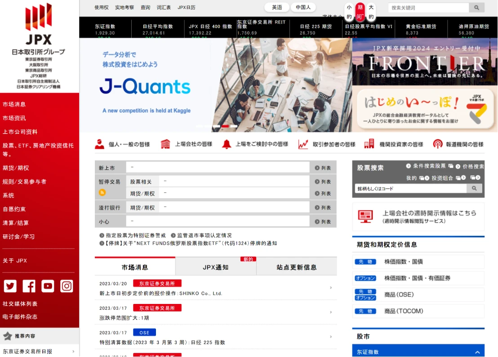Click the monitor icon for 適時開示情報
The image size is (498, 357).
click(365, 217)
